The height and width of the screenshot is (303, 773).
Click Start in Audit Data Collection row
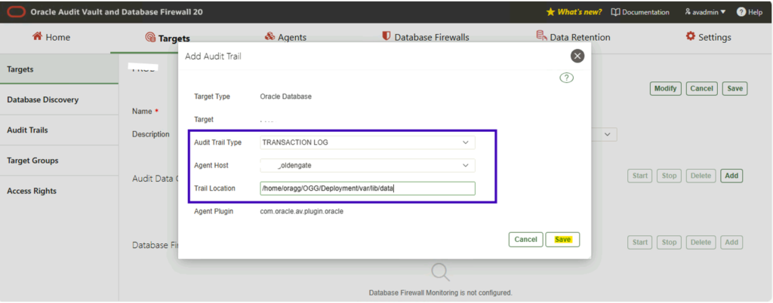point(640,176)
